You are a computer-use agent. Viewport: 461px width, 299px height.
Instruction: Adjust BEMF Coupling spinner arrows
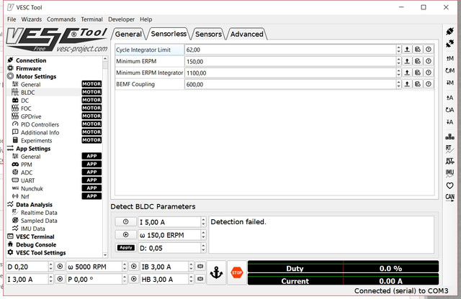tap(398, 84)
